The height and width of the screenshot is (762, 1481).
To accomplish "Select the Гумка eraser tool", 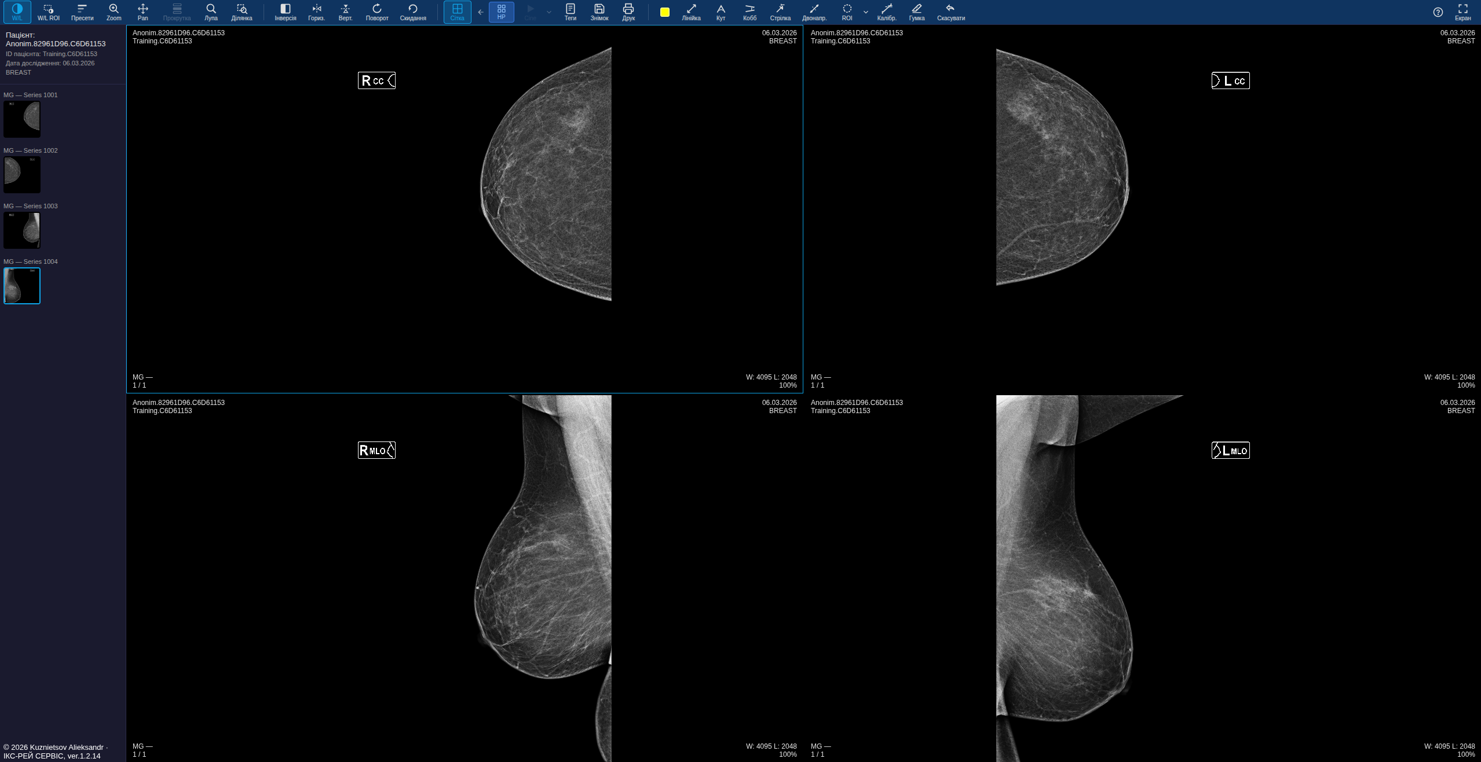I will (917, 12).
